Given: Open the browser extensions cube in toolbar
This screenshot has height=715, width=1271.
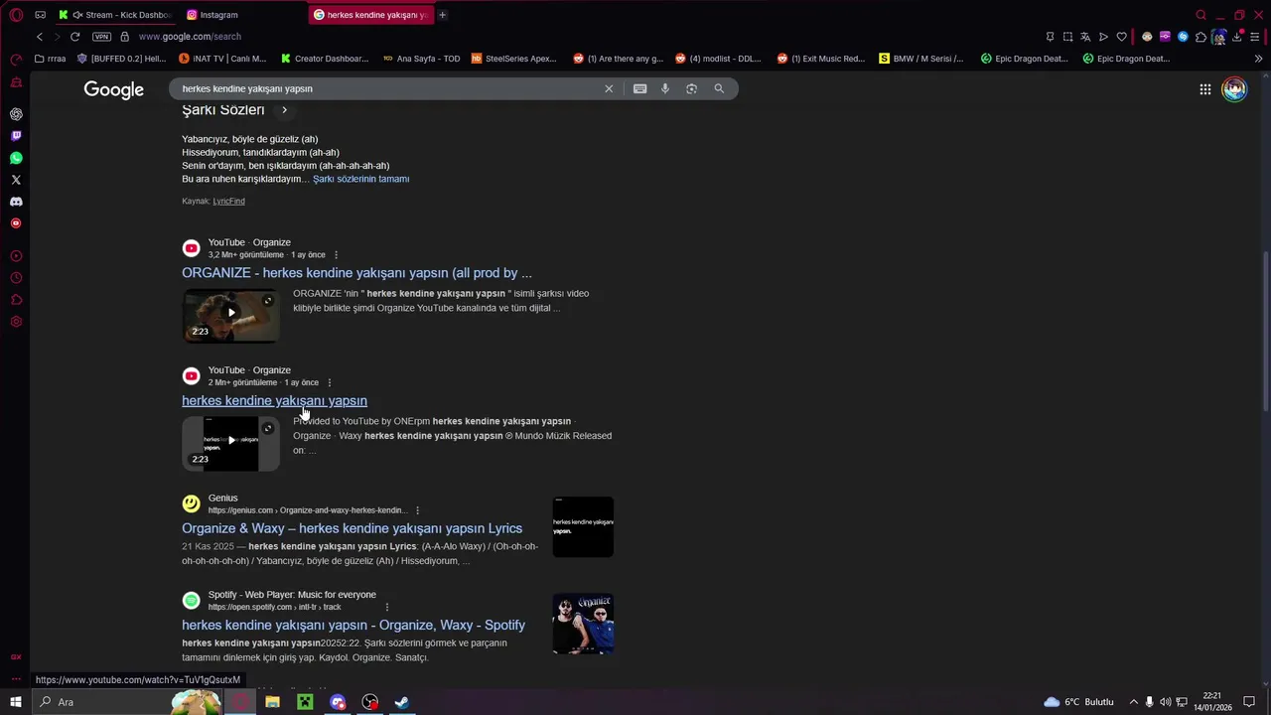Looking at the screenshot, I should [x=1200, y=37].
